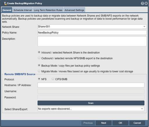Click the 'Protocol:' label
149x127 pixels.
(9, 80)
